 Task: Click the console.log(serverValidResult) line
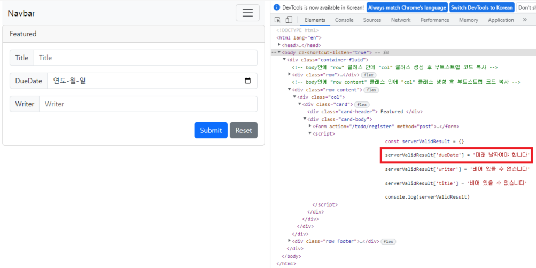click(428, 197)
